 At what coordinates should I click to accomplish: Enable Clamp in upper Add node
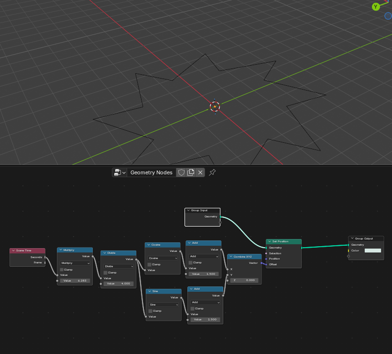(x=190, y=263)
